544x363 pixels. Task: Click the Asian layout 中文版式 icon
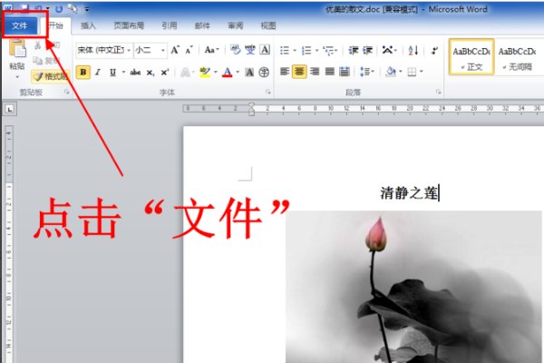tap(387, 50)
